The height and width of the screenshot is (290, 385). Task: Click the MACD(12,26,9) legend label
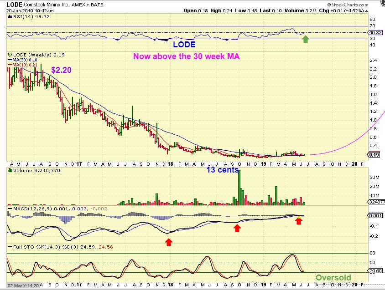[x=32, y=209]
